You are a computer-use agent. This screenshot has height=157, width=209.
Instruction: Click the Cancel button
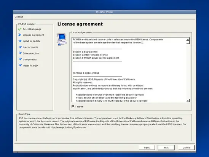[186, 147]
